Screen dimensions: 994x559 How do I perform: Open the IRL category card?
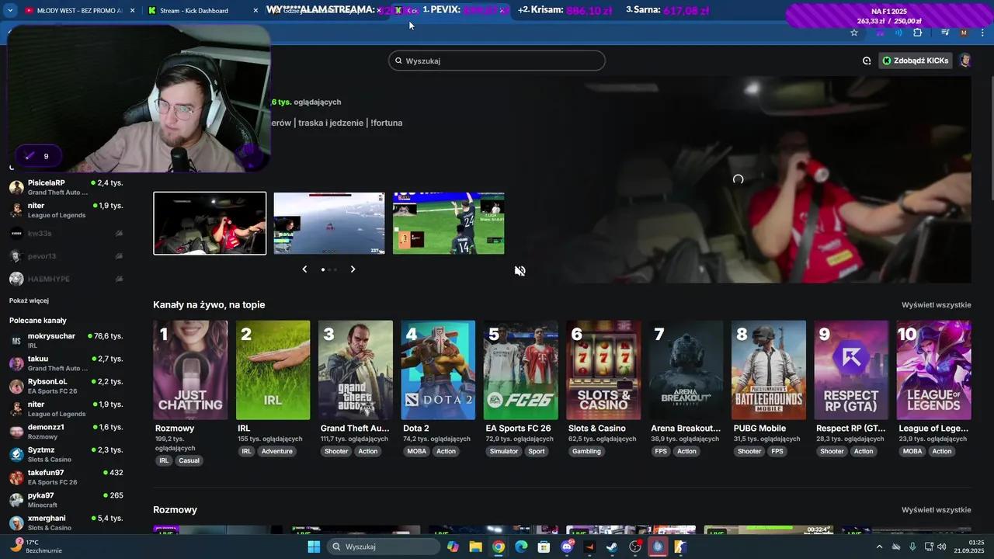[x=273, y=370]
